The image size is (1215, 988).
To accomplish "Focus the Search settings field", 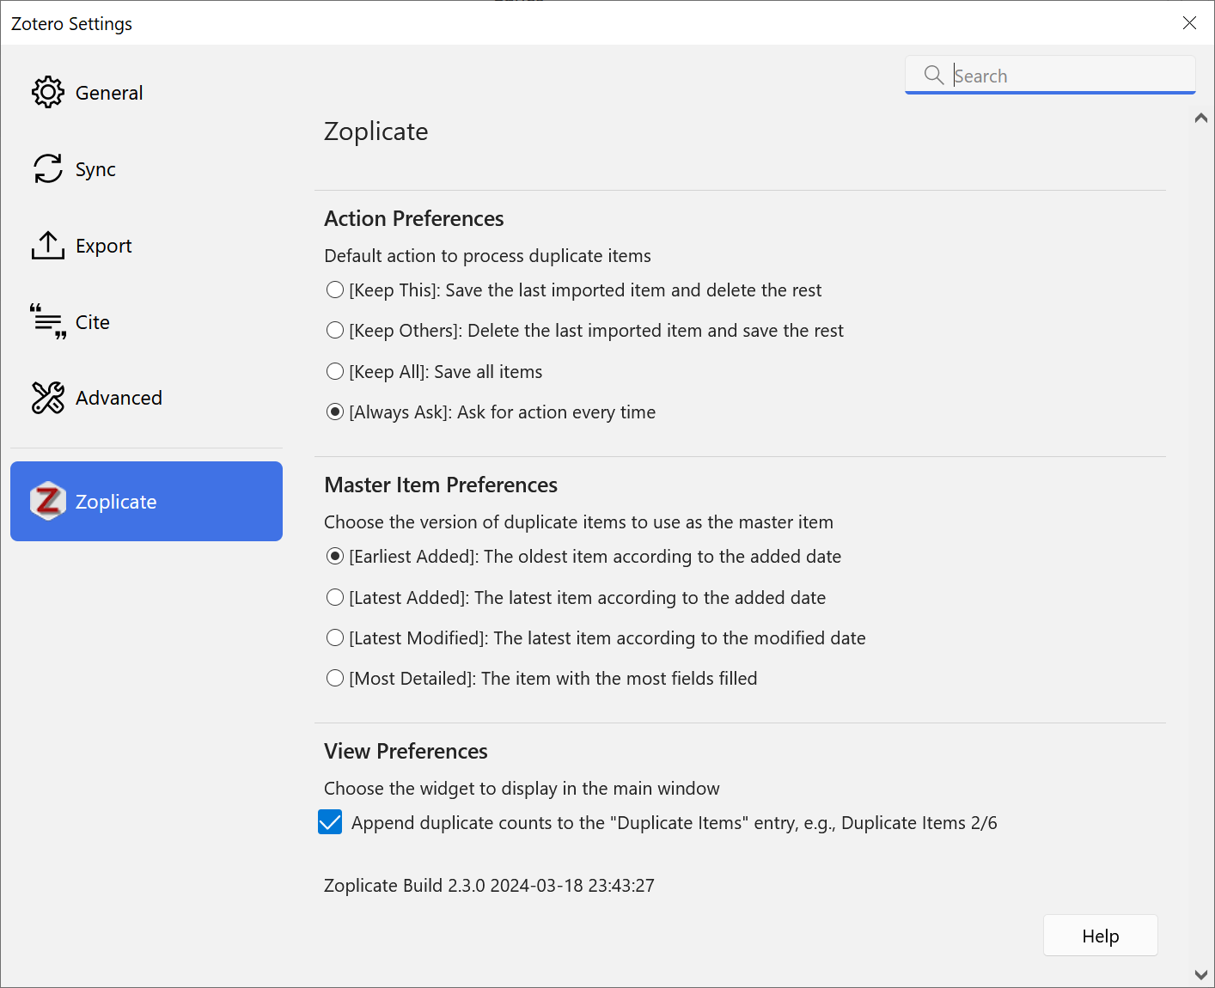I will [1050, 75].
